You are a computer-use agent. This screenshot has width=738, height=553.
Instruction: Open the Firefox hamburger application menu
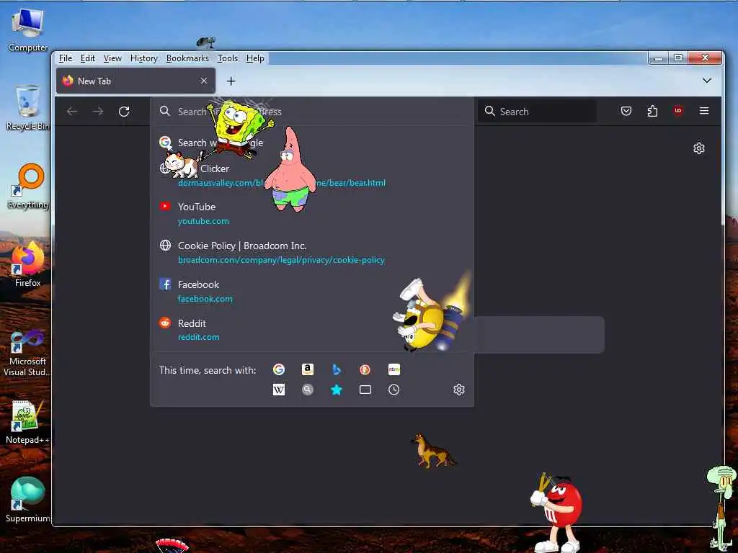click(704, 111)
